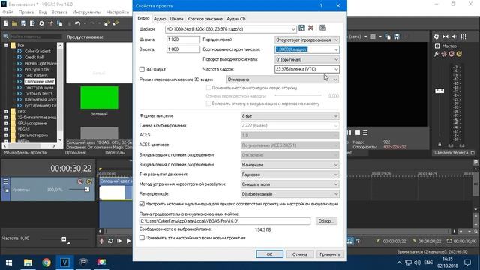Image resolution: width=480 pixels, height=270 pixels.
Task: Click the Обзор browse button
Action: click(326, 221)
